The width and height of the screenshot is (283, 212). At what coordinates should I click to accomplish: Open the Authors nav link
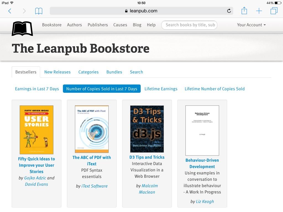[74, 25]
